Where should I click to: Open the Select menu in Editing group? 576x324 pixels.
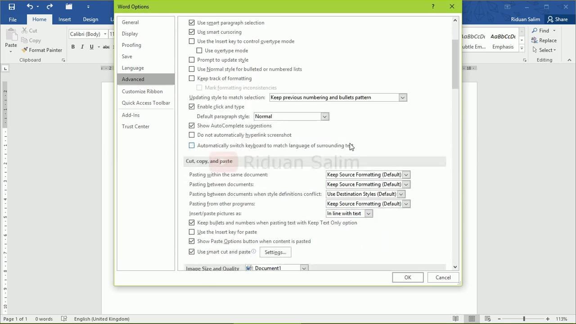(544, 50)
